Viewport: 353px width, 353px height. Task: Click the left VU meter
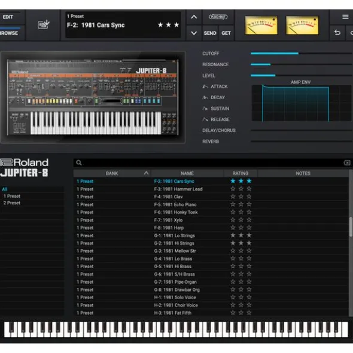click(261, 25)
